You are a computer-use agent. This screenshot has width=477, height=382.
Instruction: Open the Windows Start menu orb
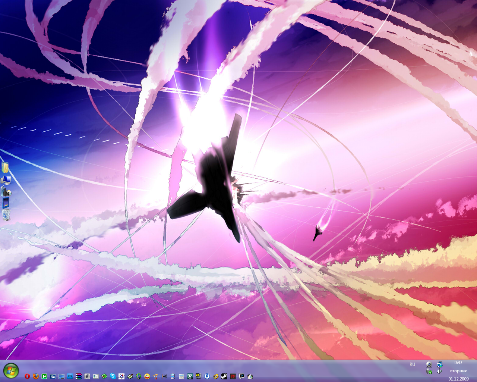point(10,371)
